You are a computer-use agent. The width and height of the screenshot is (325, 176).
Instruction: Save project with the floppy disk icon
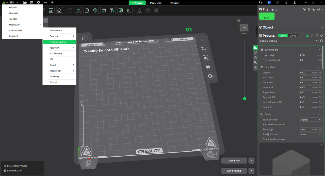32,3
